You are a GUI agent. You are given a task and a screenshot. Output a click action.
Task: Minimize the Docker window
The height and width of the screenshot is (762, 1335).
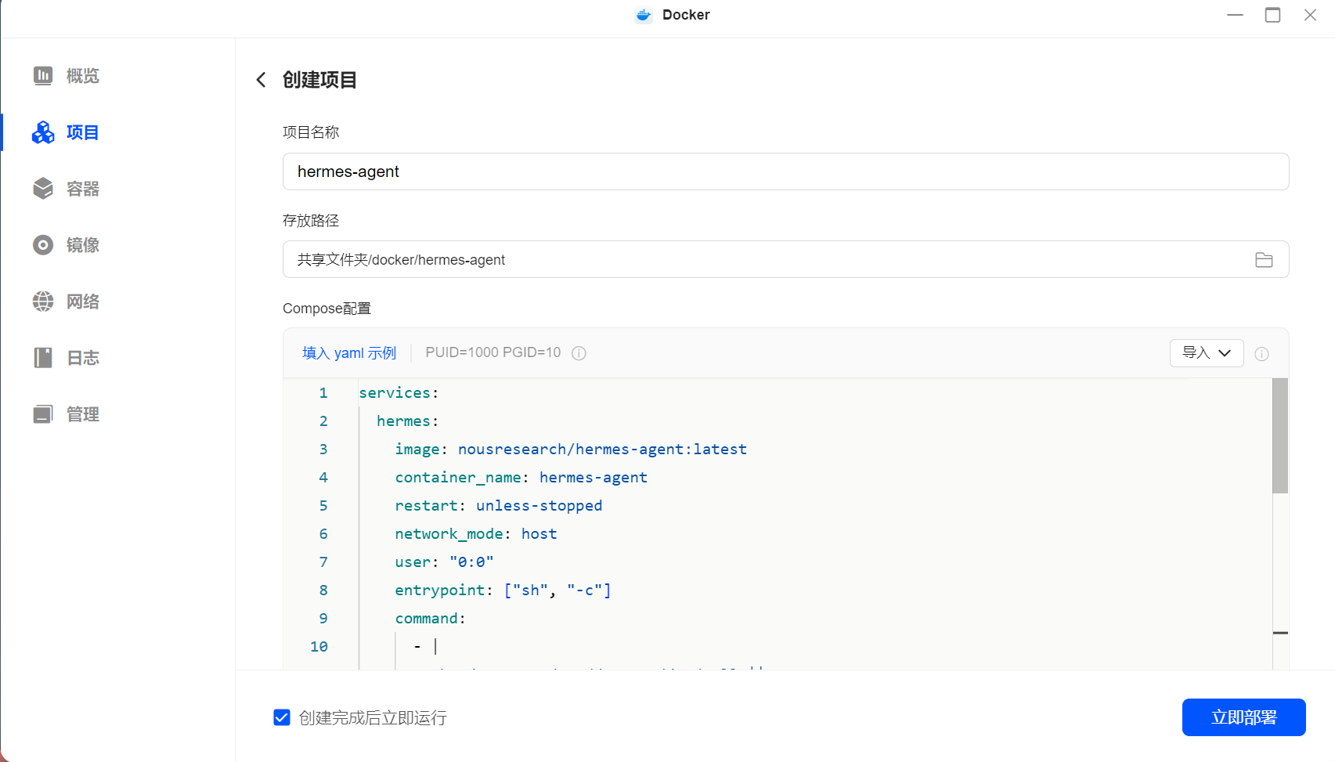click(x=1236, y=15)
